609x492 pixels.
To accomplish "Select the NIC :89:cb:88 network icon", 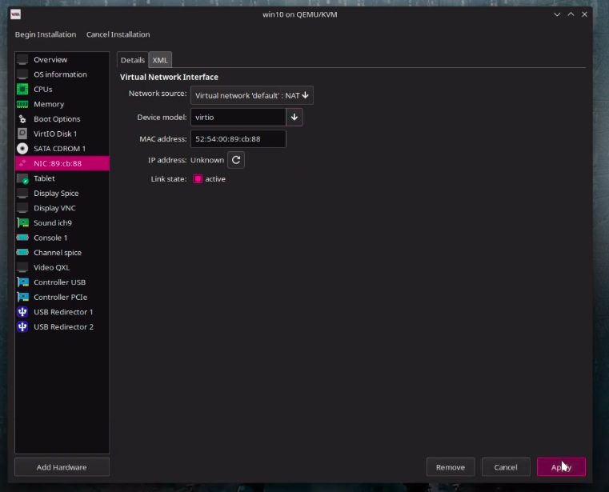I will coord(22,163).
